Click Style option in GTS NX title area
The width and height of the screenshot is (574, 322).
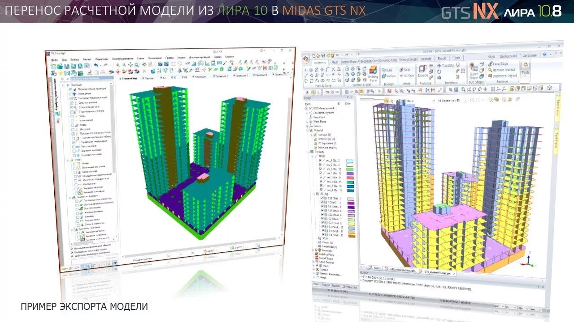tap(491, 56)
